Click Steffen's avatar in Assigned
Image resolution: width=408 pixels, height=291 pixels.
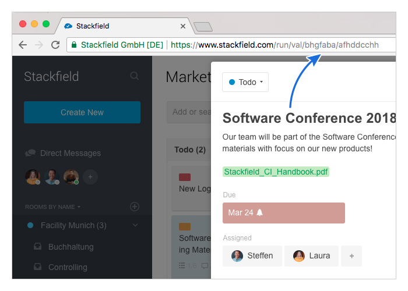point(237,256)
